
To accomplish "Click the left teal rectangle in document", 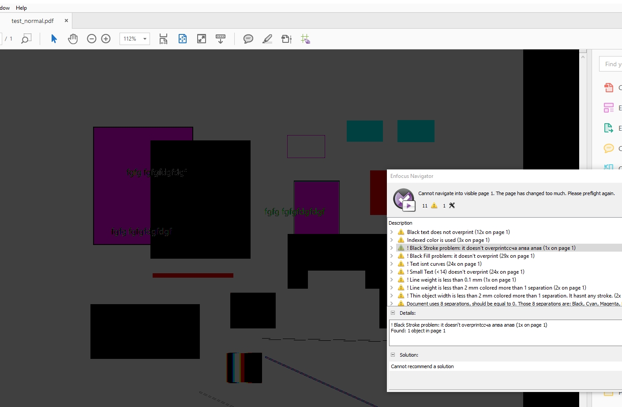I will [365, 131].
